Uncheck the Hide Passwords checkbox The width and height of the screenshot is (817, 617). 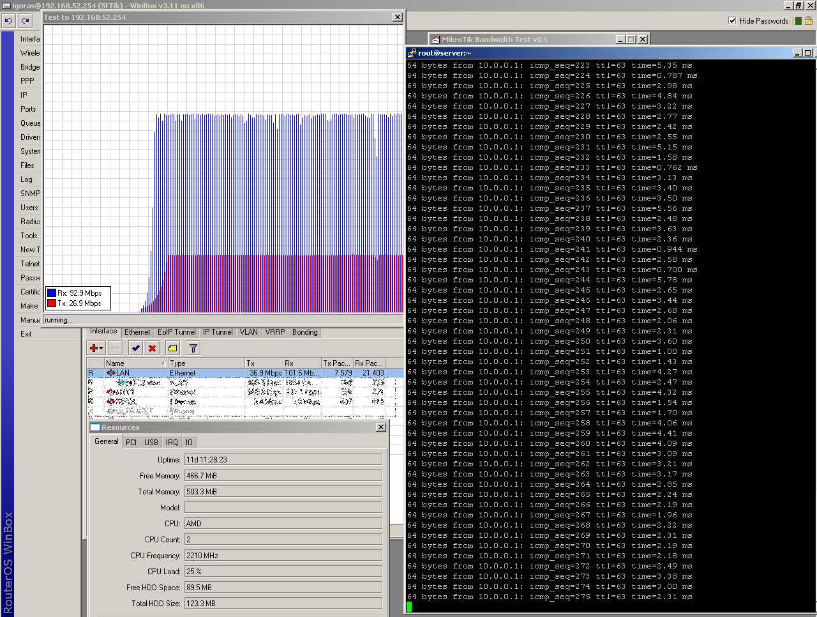click(x=732, y=20)
